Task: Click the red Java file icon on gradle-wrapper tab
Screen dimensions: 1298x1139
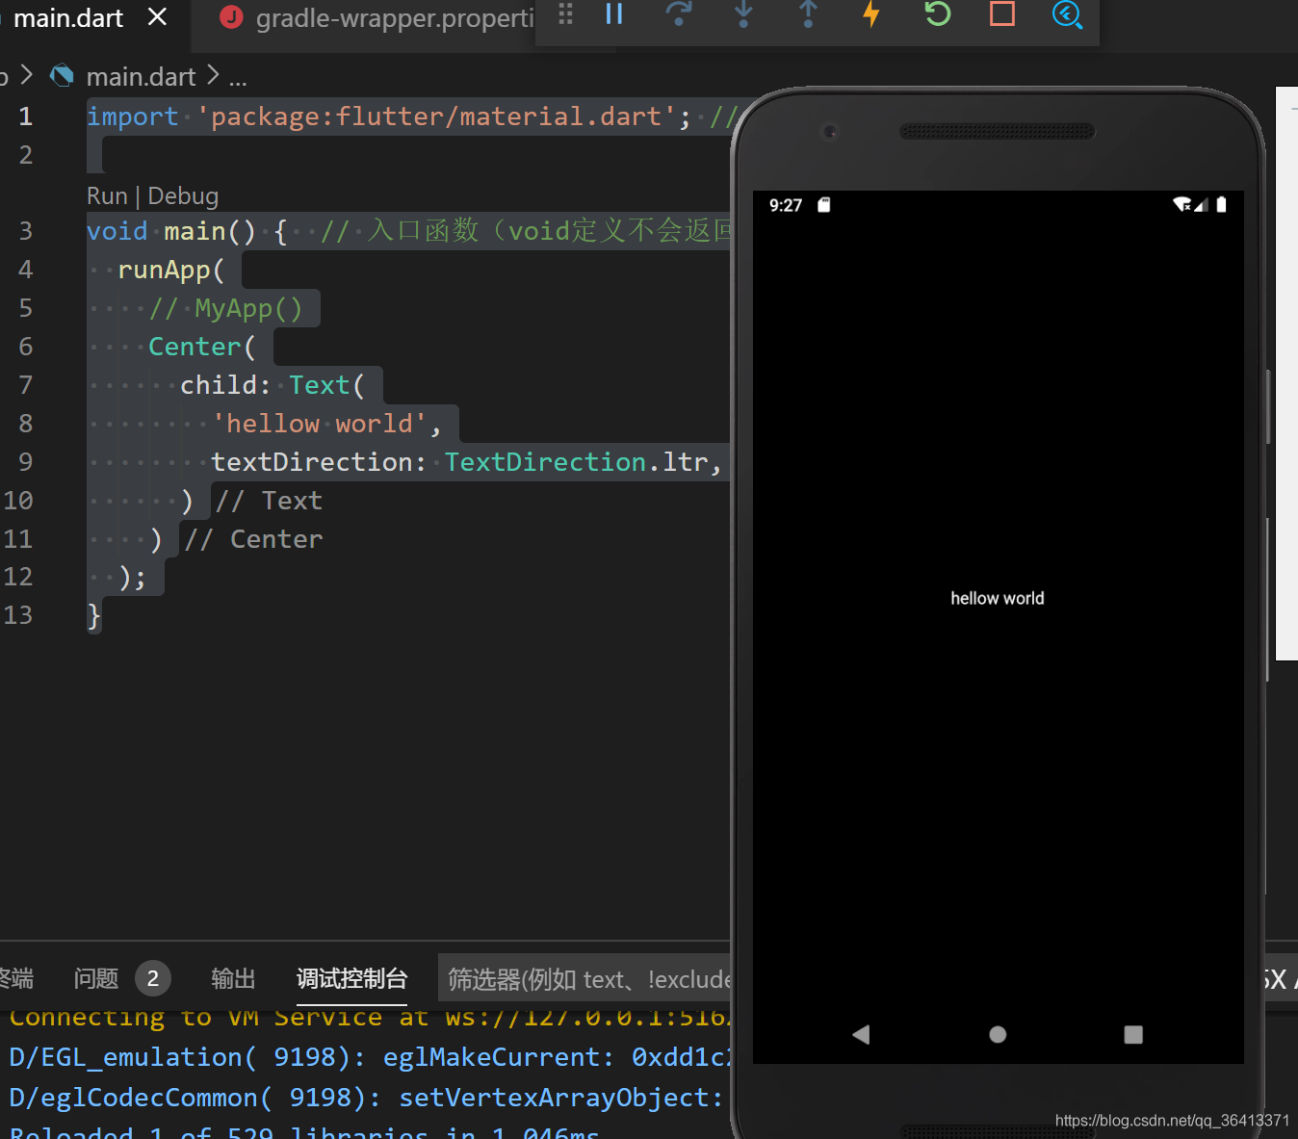Action: [x=231, y=16]
